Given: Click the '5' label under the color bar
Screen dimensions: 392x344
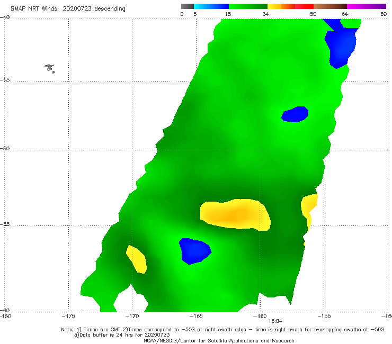Looking at the screenshot, I should (x=195, y=14).
